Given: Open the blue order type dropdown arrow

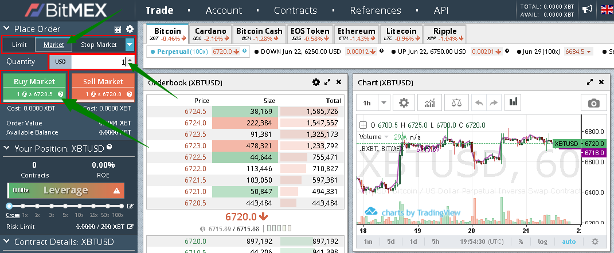Looking at the screenshot, I should tap(130, 45).
